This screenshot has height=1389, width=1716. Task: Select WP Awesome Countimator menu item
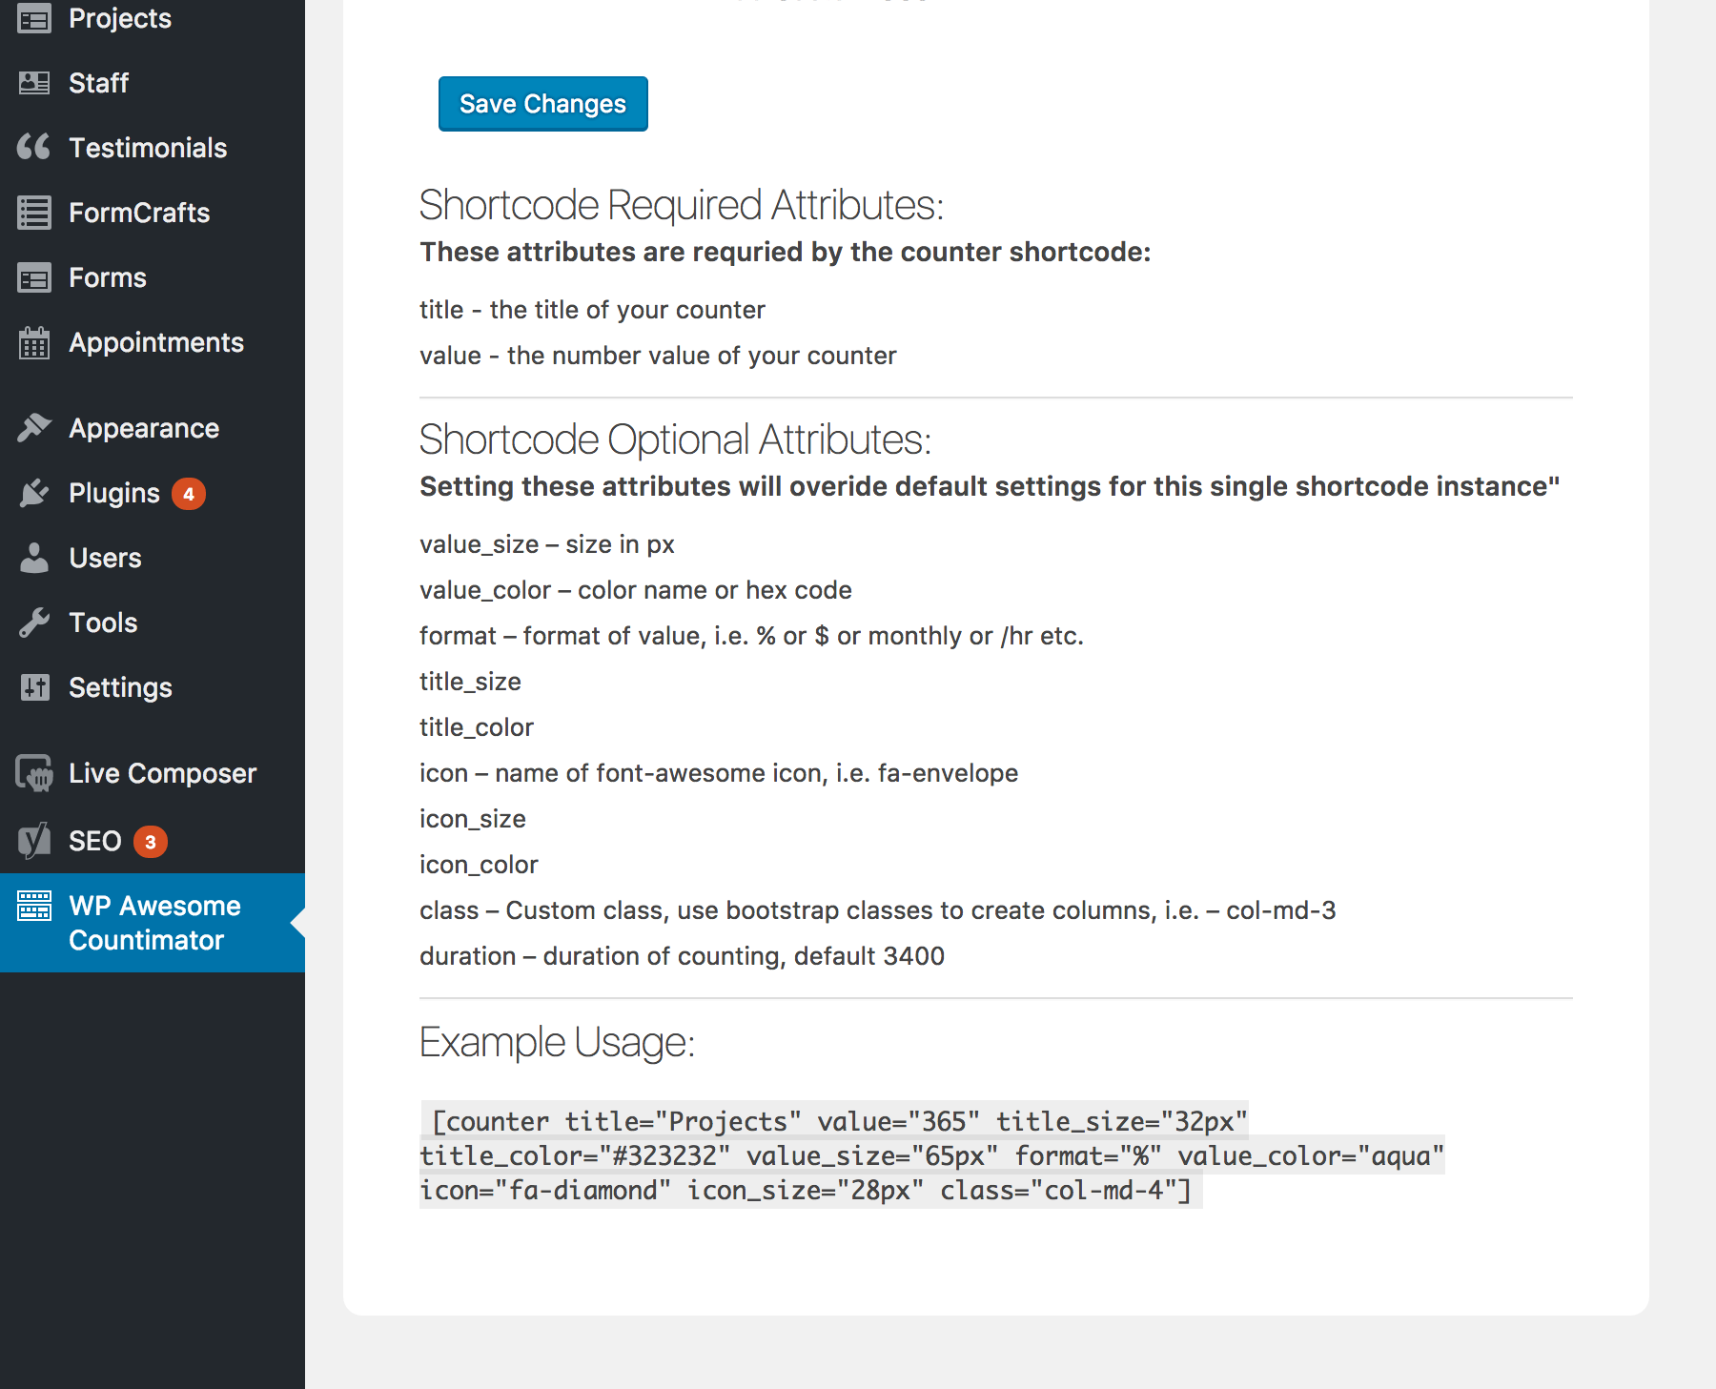(x=153, y=923)
